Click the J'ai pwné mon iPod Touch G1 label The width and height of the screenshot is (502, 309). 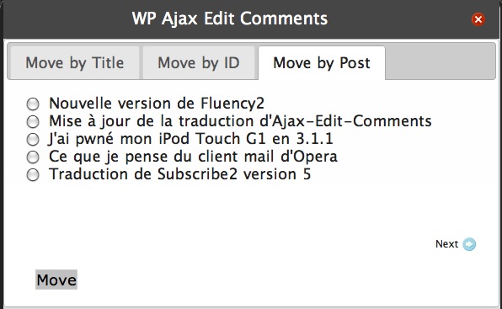click(x=190, y=139)
